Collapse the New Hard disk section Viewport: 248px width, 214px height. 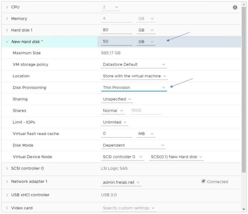pyautogui.click(x=7, y=42)
